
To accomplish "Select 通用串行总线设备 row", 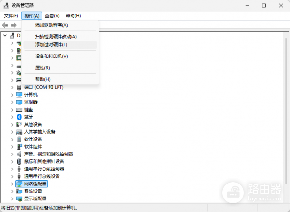I will point(42,176).
